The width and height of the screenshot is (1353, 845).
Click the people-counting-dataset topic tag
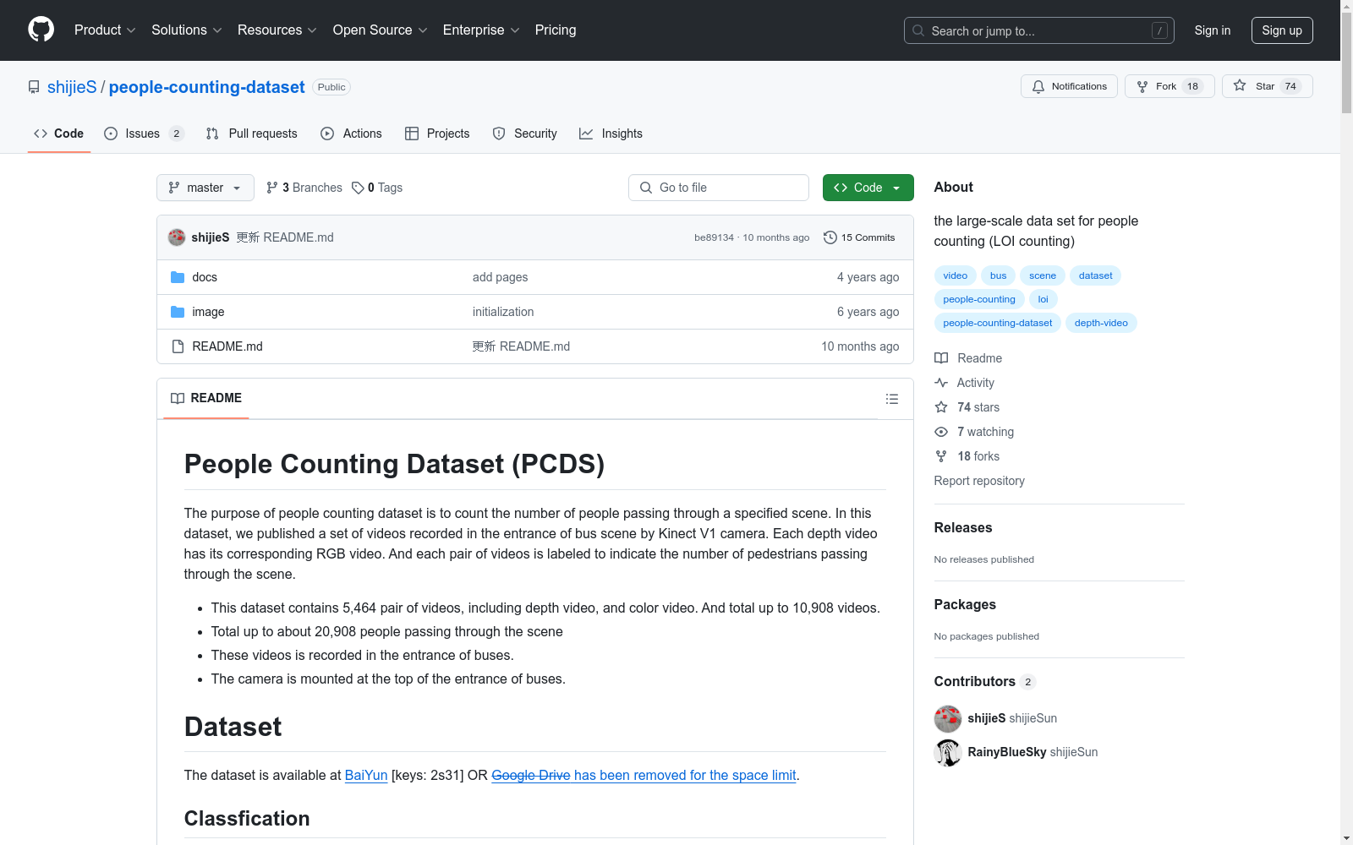click(998, 323)
